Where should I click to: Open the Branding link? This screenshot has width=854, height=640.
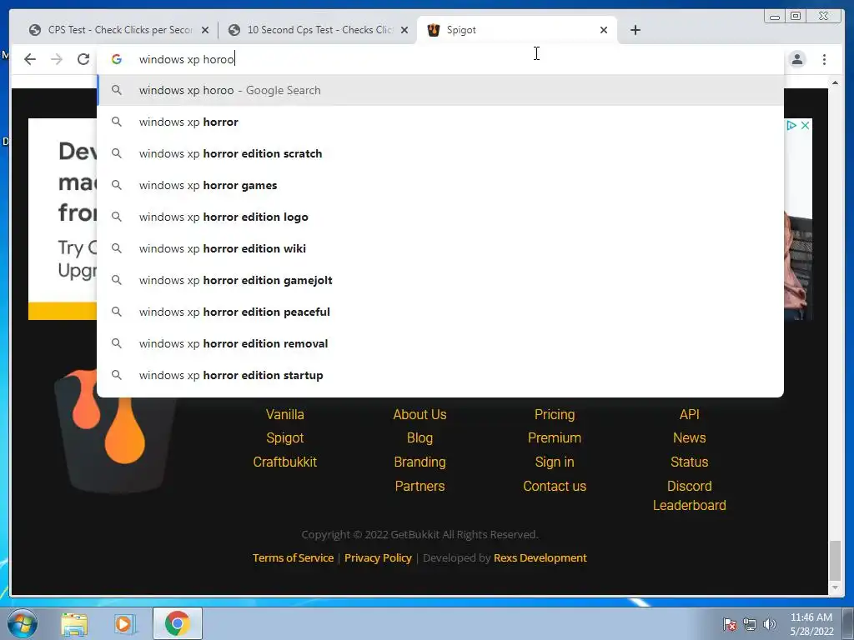coord(420,462)
